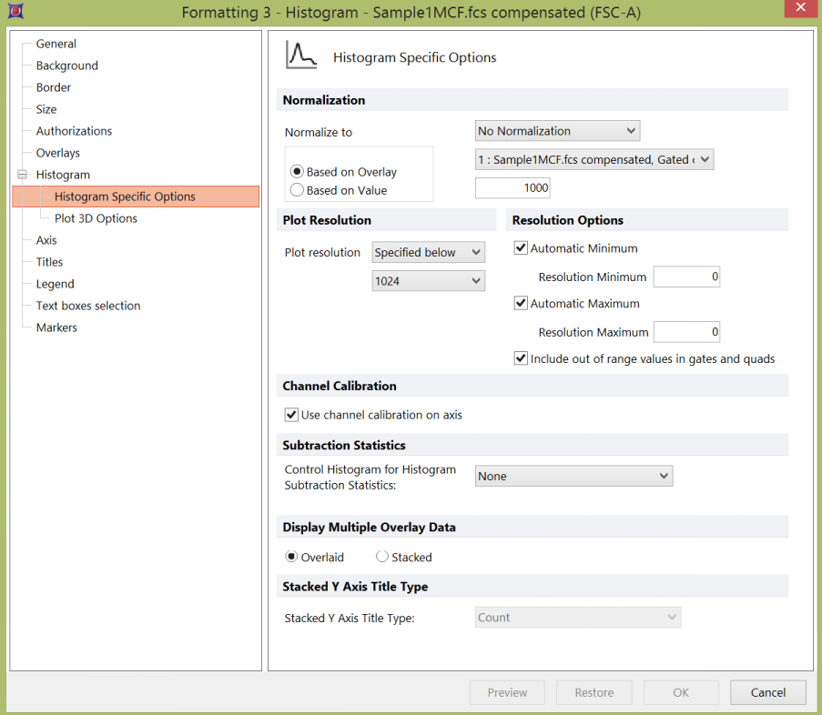Viewport: 822px width, 715px height.
Task: Uncheck Include out of range values
Action: pyautogui.click(x=521, y=359)
